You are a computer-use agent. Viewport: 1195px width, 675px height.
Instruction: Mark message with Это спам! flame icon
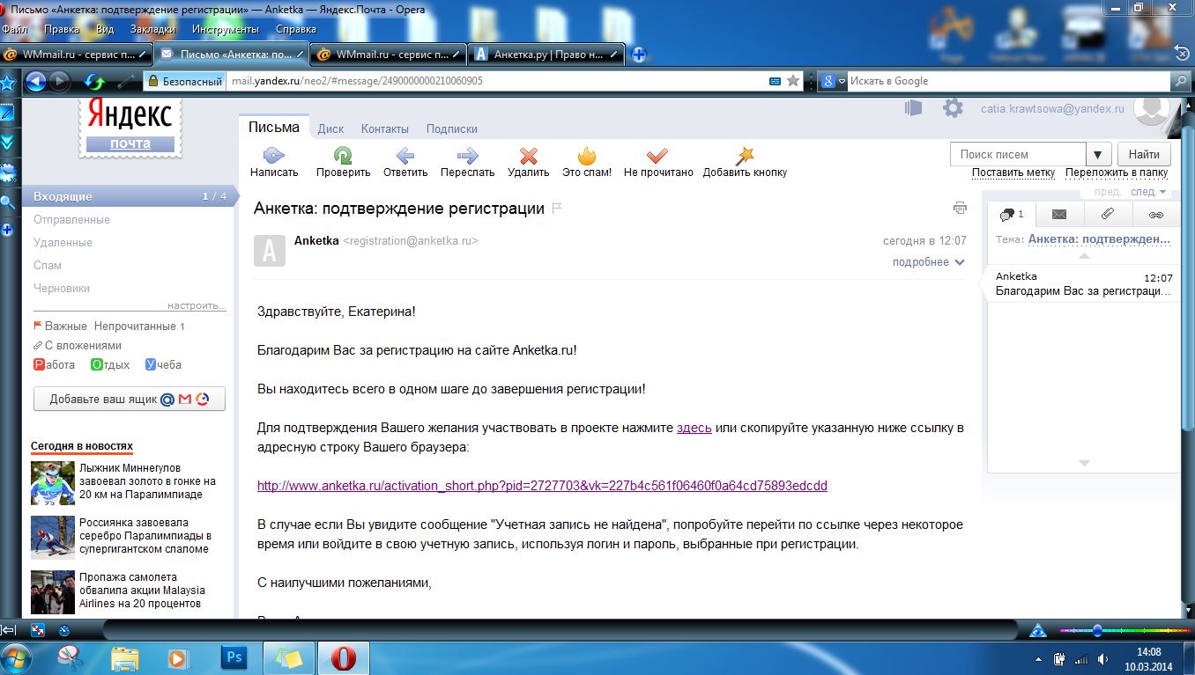click(587, 156)
